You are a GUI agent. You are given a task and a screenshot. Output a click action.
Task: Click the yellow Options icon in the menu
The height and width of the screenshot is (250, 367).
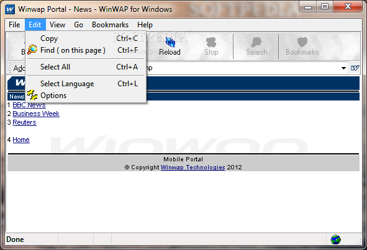[32, 95]
